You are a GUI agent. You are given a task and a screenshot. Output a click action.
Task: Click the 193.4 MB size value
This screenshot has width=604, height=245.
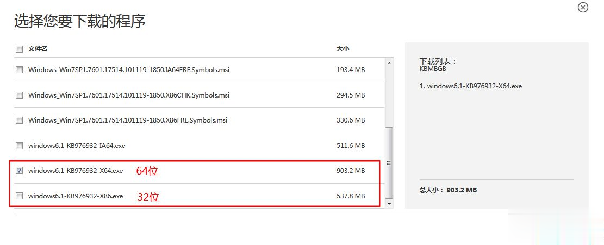pyautogui.click(x=351, y=70)
